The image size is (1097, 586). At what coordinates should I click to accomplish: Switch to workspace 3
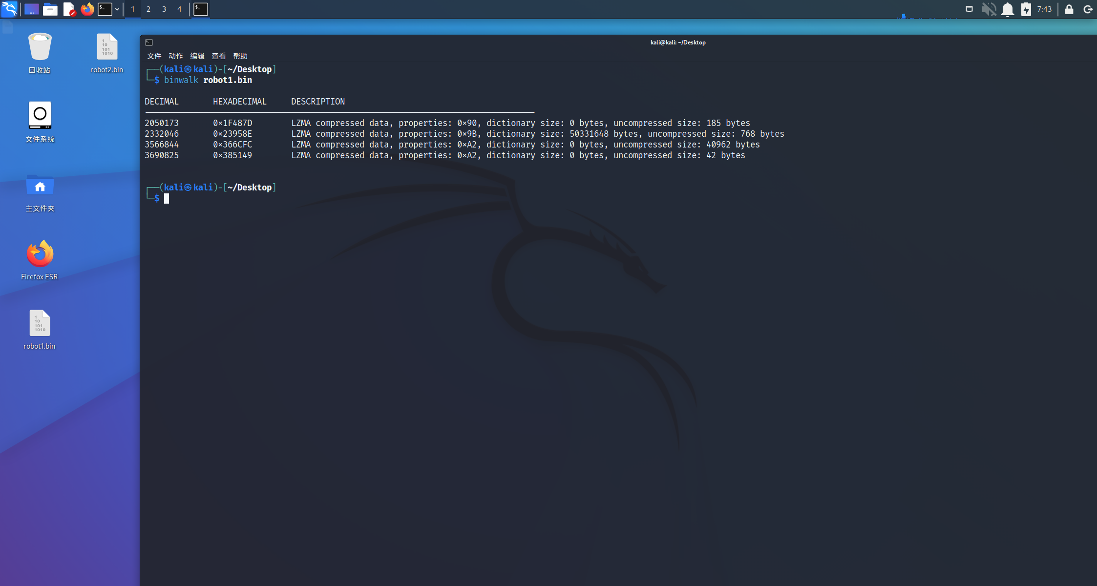pyautogui.click(x=164, y=9)
